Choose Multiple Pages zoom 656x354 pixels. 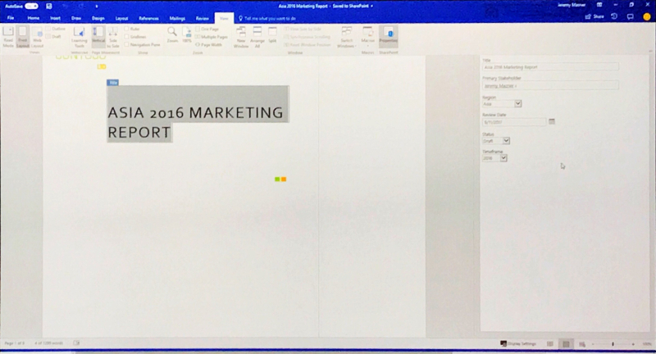tap(212, 37)
